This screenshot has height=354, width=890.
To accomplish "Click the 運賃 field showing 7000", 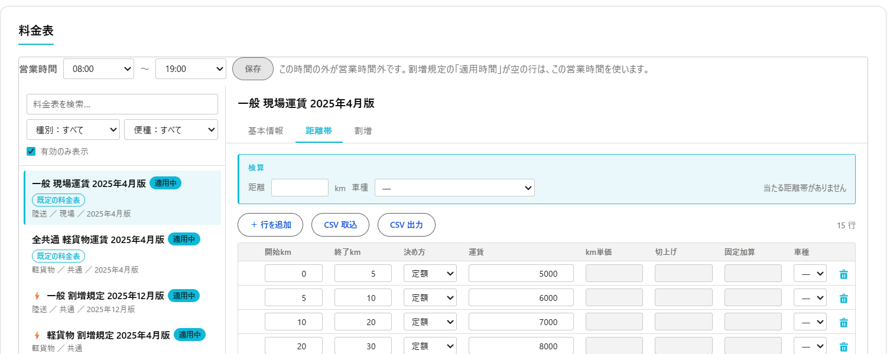I will (x=521, y=322).
